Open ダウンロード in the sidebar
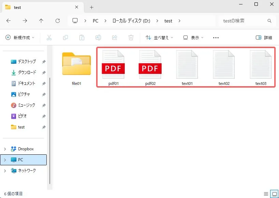Screen dimensions: 279x198 27,73
